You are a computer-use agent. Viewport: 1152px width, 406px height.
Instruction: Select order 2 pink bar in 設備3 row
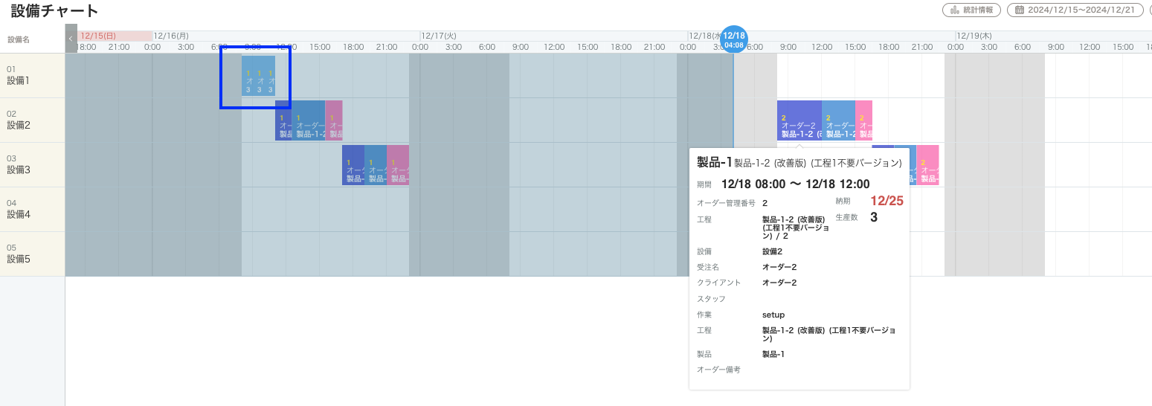click(x=928, y=165)
